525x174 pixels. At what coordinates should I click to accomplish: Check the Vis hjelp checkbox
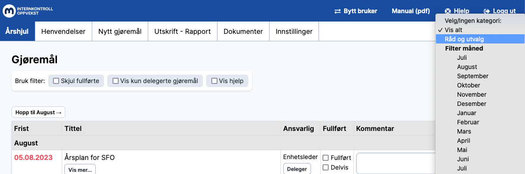214,81
